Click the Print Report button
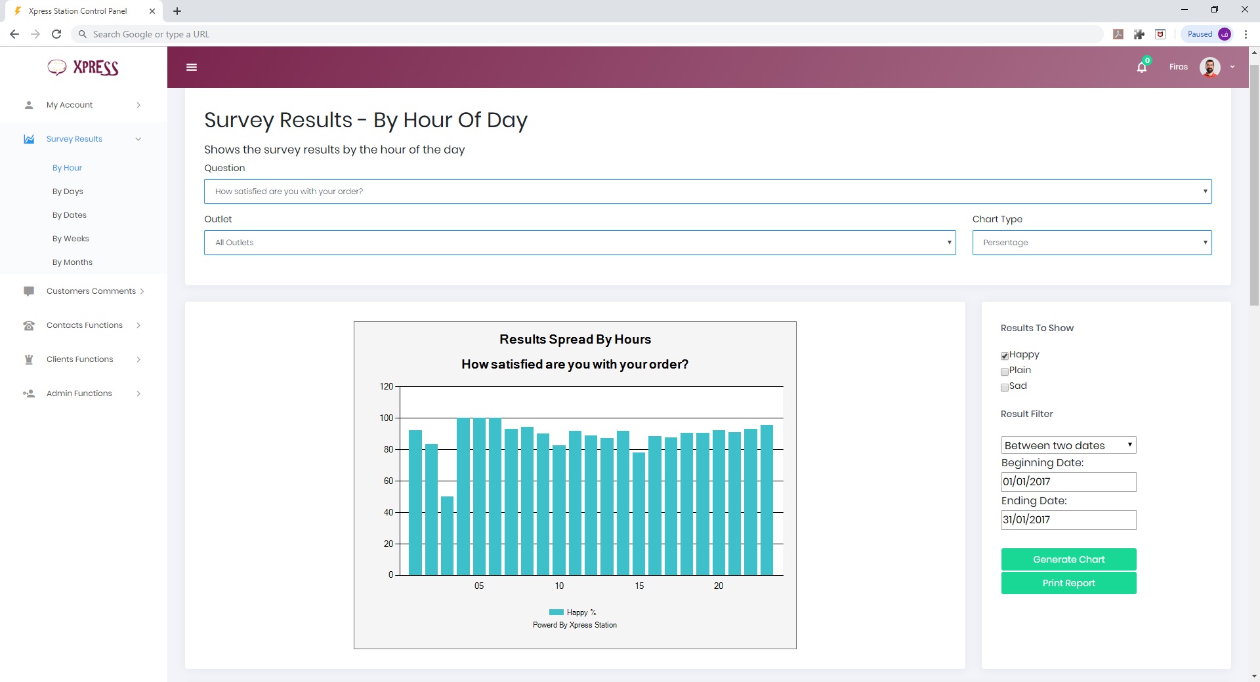This screenshot has width=1260, height=682. coord(1068,583)
